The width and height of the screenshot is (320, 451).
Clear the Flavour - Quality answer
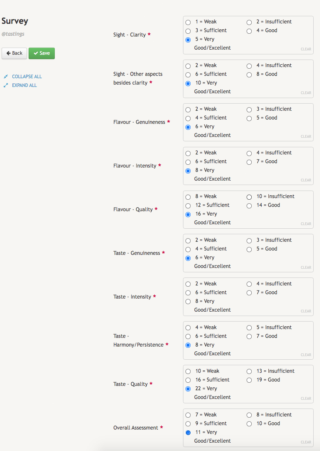point(306,224)
